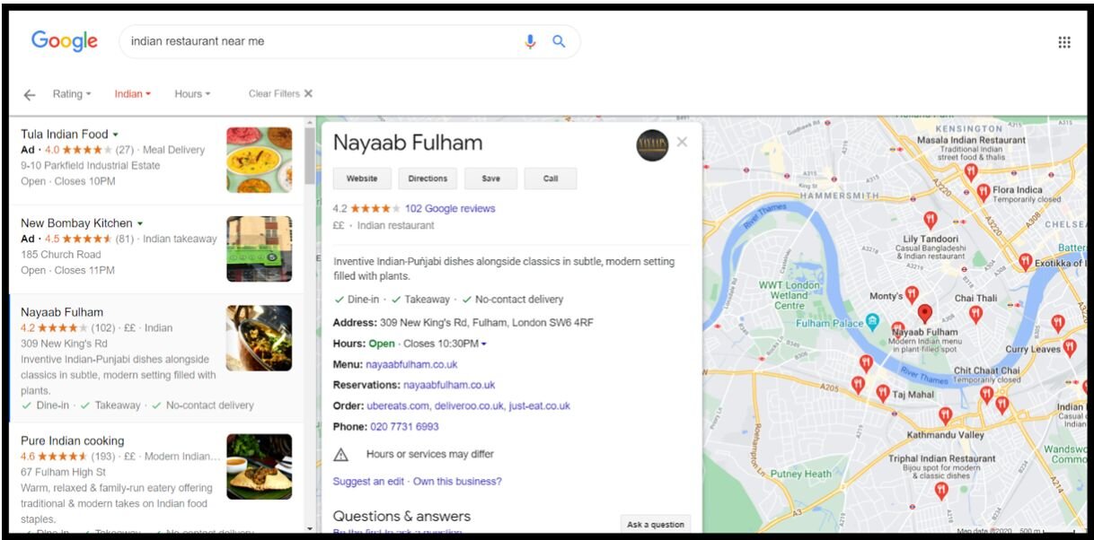Expand the Indian cuisine filter dropdown
Viewport: 1094px width, 540px height.
pos(132,94)
